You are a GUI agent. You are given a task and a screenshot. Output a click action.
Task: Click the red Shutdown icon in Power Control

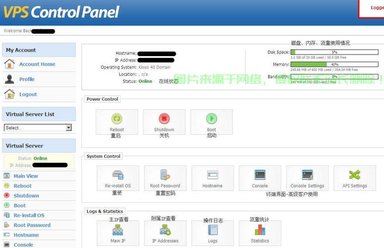coord(164,119)
